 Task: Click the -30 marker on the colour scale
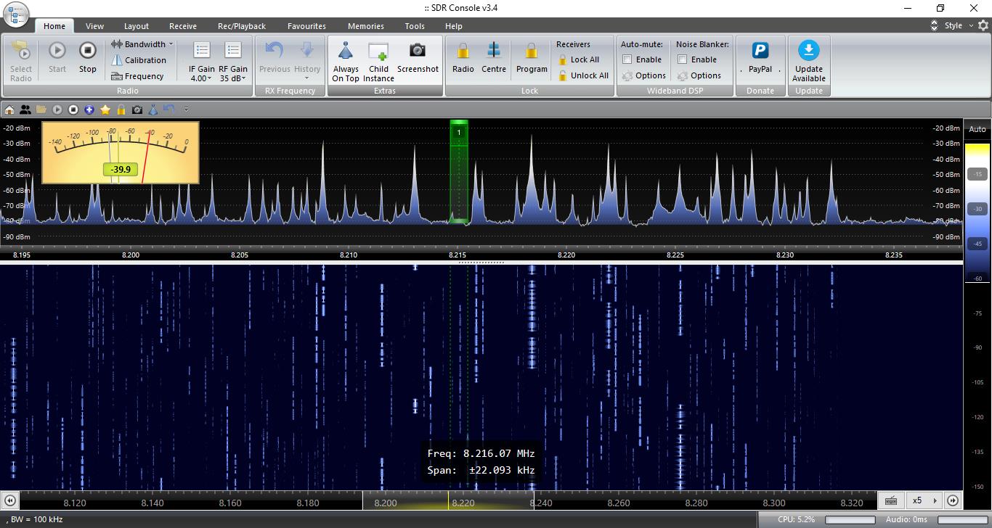977,209
